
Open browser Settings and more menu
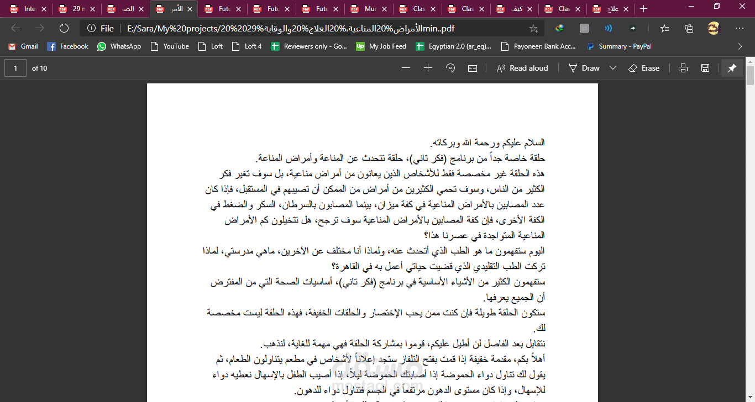pyautogui.click(x=740, y=28)
